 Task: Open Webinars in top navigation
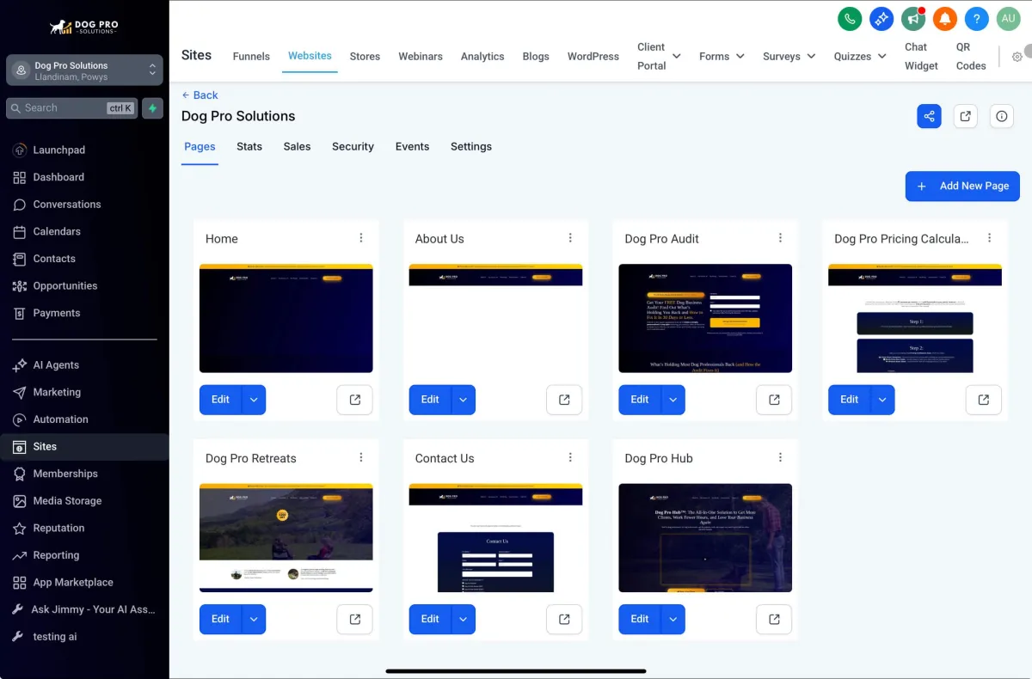point(421,56)
